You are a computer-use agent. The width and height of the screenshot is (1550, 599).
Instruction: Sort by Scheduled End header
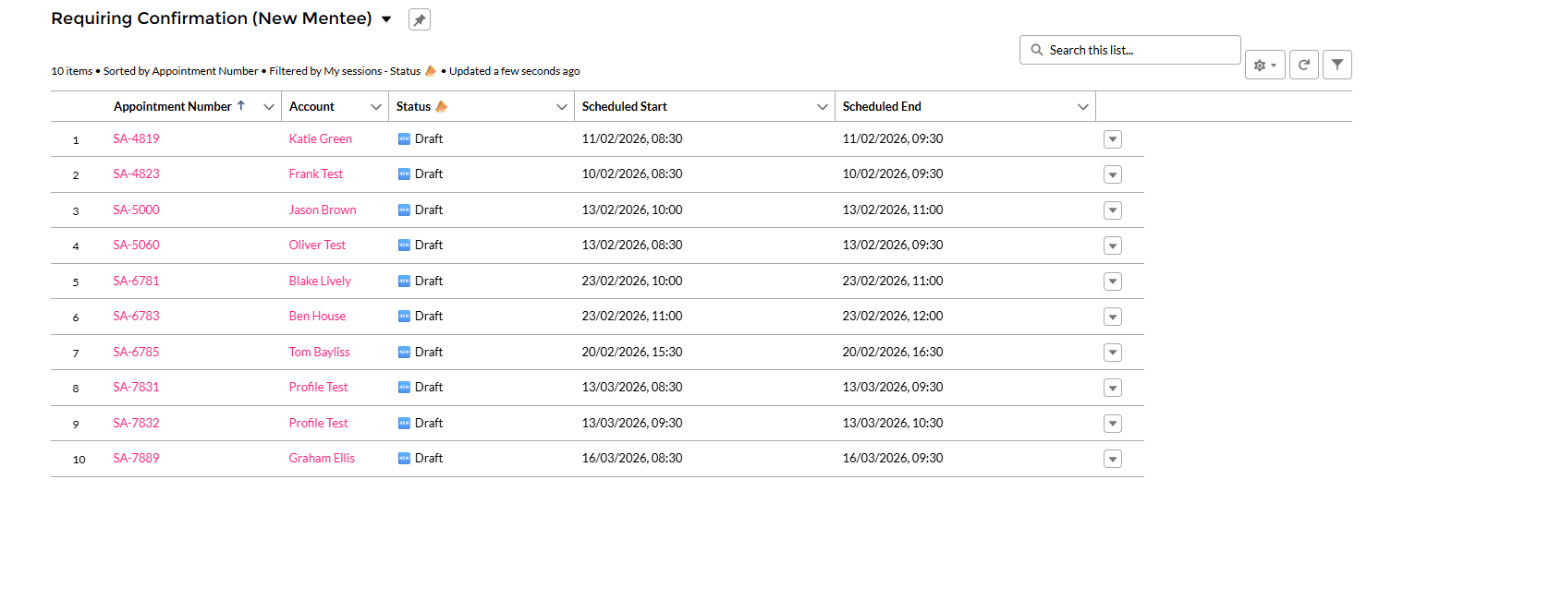pos(882,106)
